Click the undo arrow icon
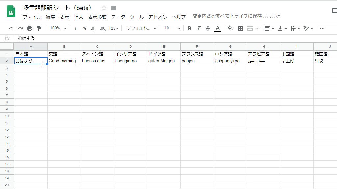The image size is (337, 189). pyautogui.click(x=11, y=28)
